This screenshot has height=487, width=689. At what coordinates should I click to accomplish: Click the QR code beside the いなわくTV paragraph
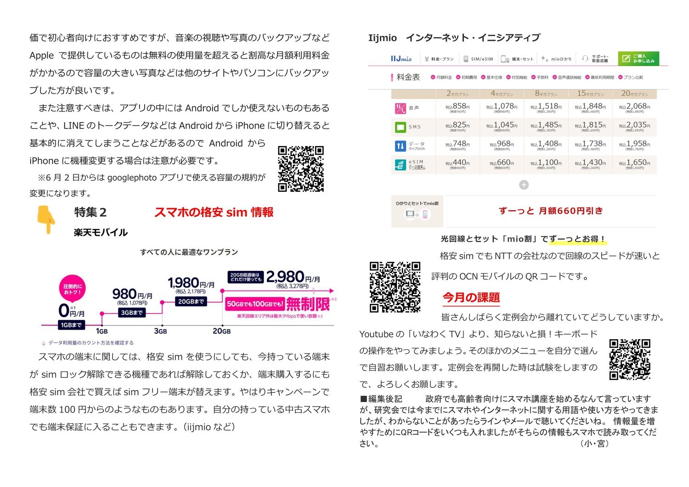click(x=630, y=359)
